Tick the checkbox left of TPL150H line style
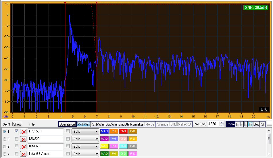Image resolution: width=273 pixels, height=158 pixels. tap(68, 131)
